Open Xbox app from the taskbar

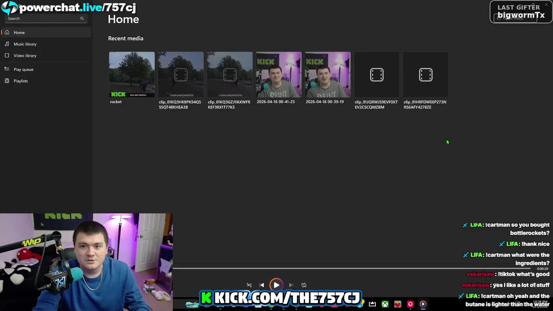click(x=385, y=304)
